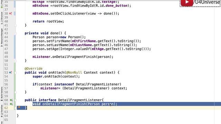Click 'rootView' after return on line 40

(54, 21)
